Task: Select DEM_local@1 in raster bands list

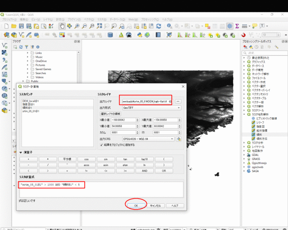Action: click(x=31, y=101)
